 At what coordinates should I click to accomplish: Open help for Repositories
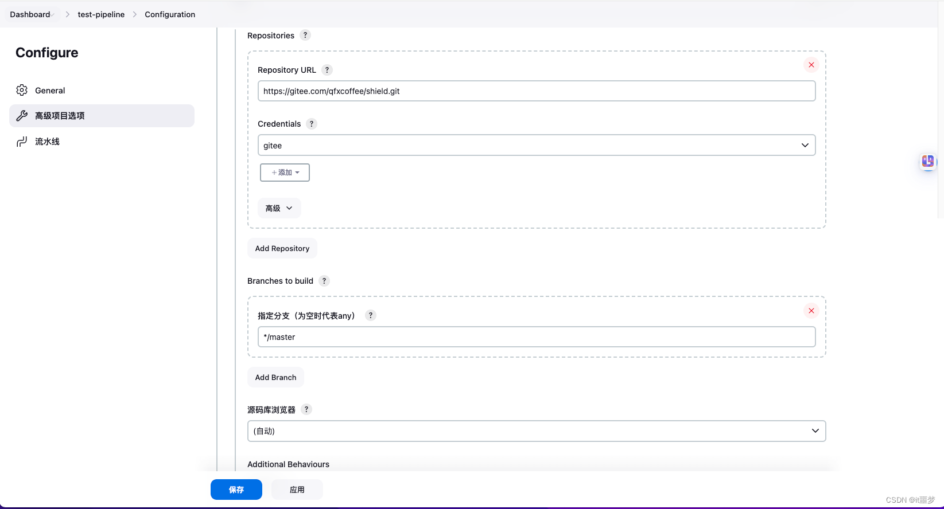pos(305,35)
